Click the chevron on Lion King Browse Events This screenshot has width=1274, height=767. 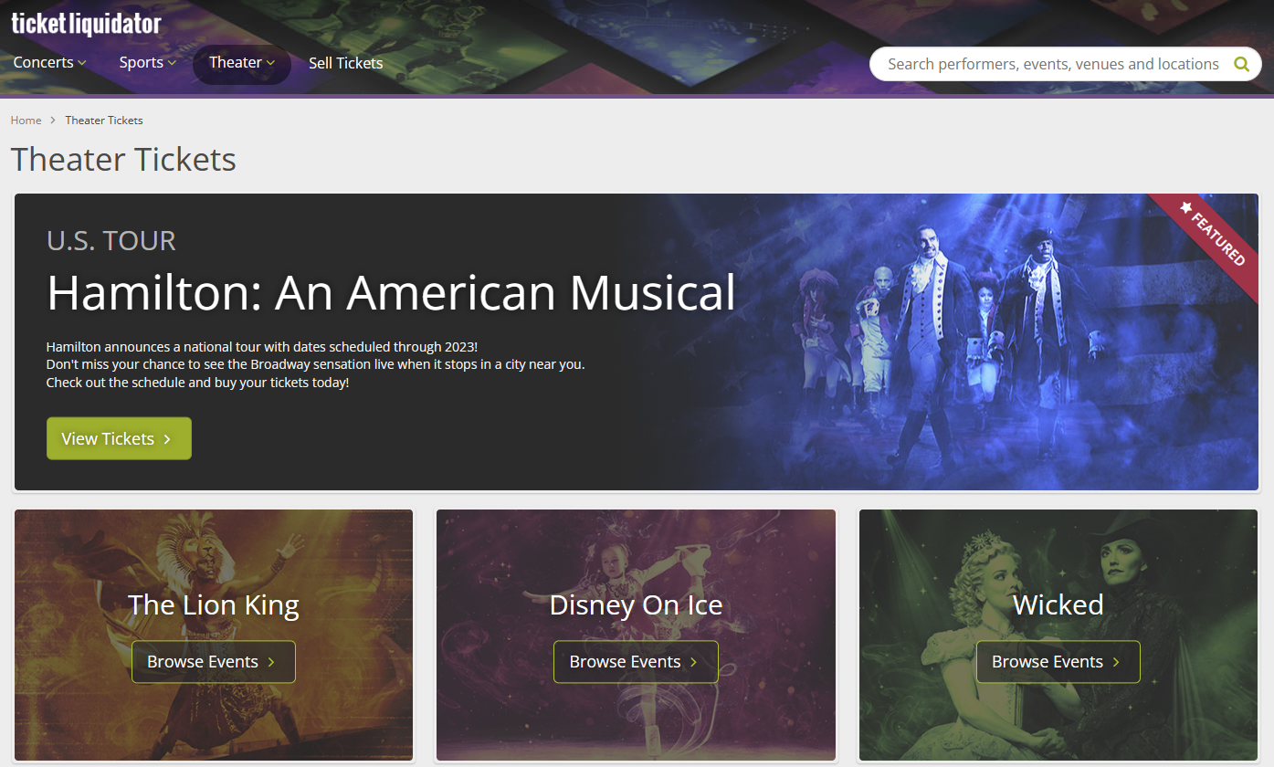pyautogui.click(x=271, y=662)
